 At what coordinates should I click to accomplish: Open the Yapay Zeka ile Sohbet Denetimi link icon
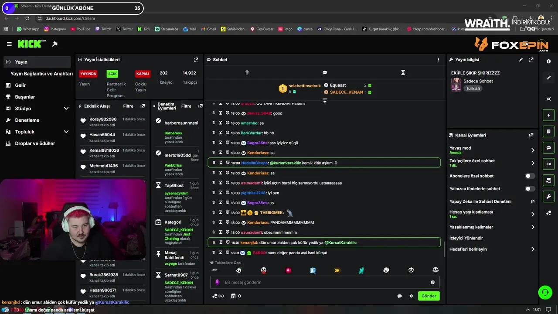tap(532, 201)
